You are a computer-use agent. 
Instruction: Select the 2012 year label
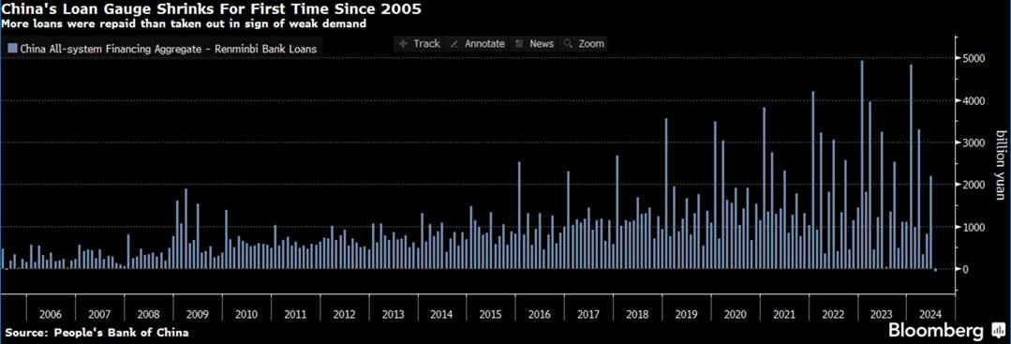click(x=344, y=314)
